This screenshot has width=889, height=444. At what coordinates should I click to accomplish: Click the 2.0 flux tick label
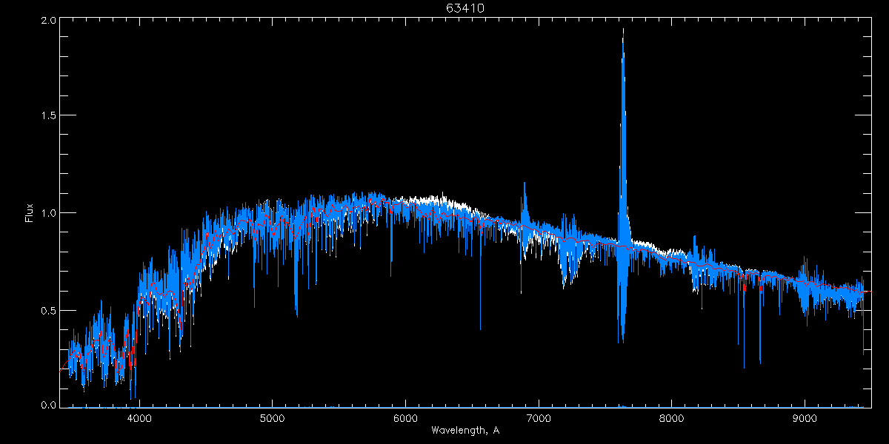pyautogui.click(x=48, y=21)
